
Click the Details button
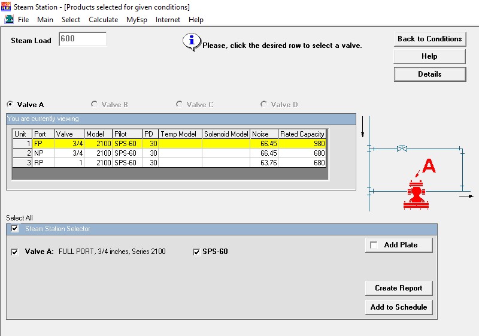(x=430, y=74)
